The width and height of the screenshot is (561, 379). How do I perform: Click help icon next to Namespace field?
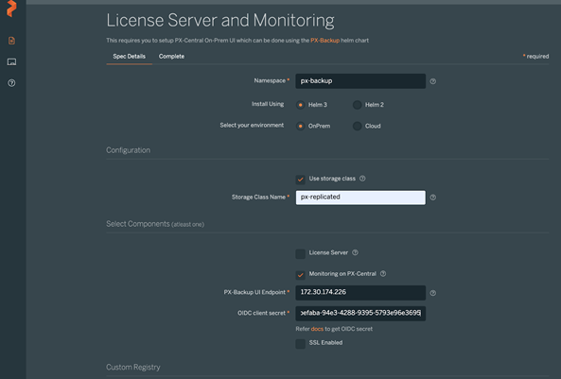click(433, 81)
